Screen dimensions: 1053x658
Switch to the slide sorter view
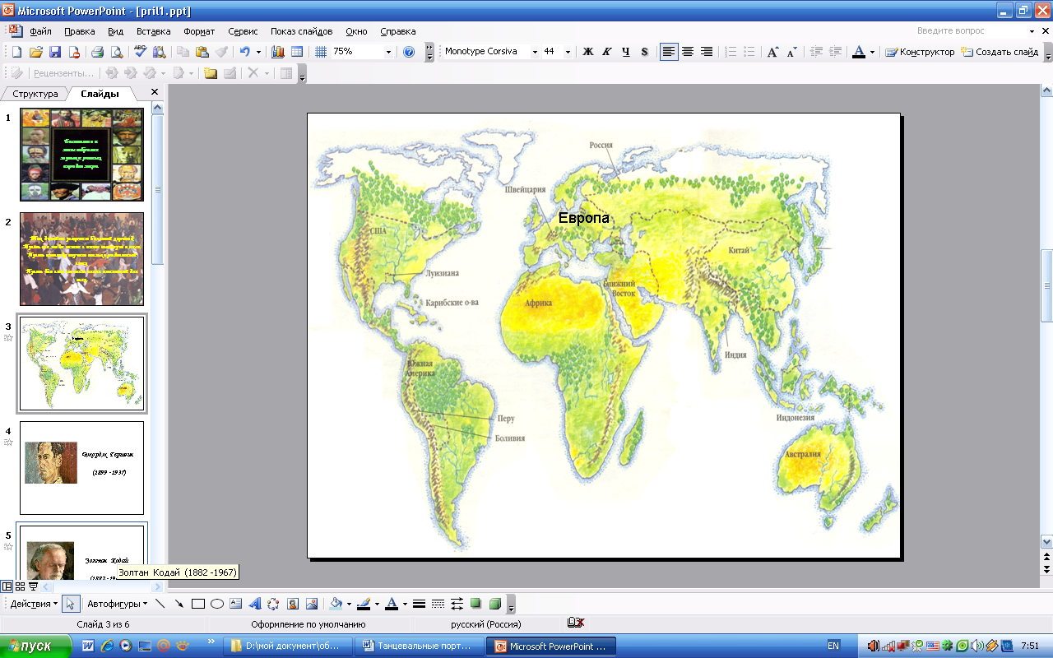(20, 586)
